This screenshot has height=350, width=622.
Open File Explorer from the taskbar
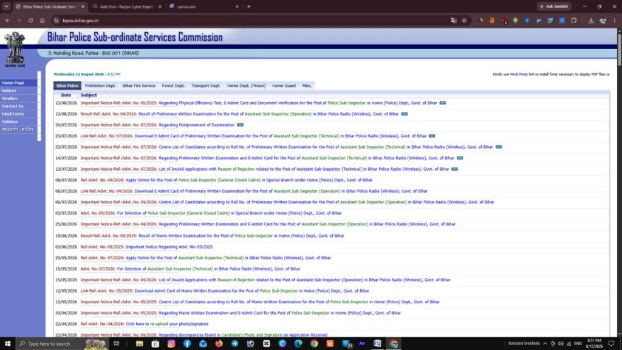pos(139,343)
